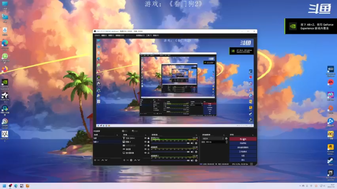Toggle visibility of 图像 2 source
The width and height of the screenshot is (337, 189).
(145, 142)
